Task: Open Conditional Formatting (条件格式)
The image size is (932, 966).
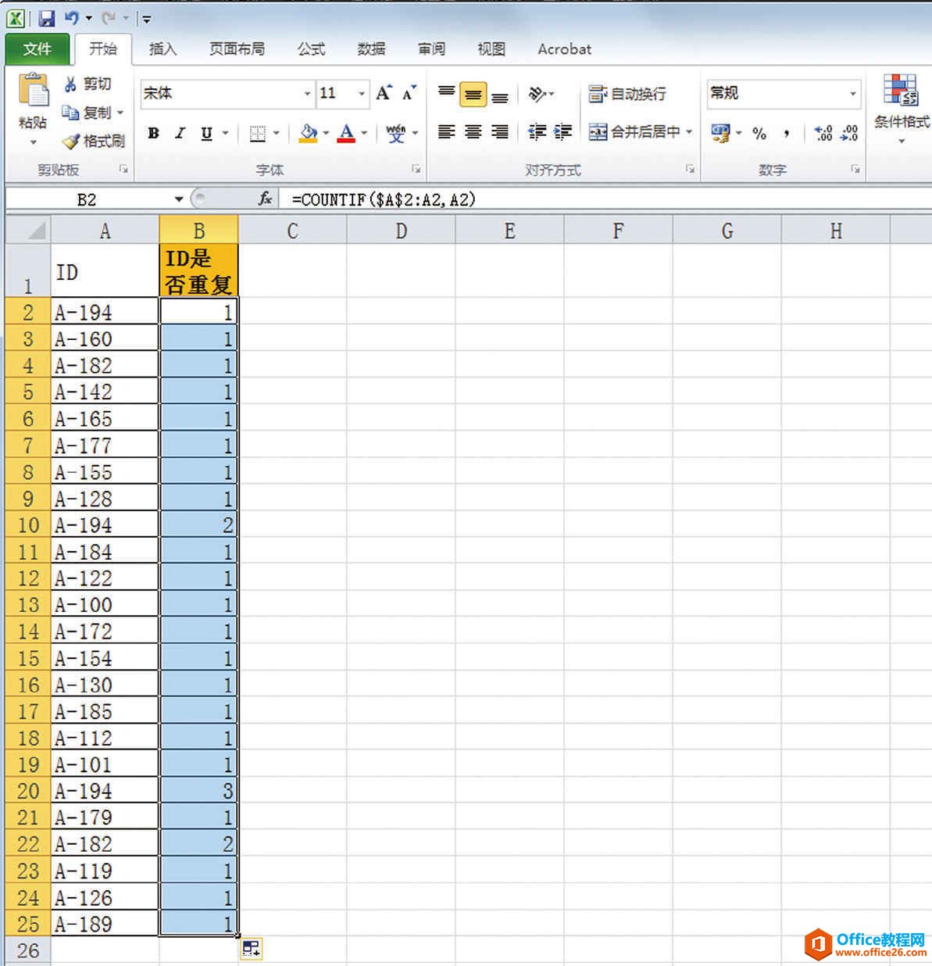Action: pyautogui.click(x=902, y=107)
